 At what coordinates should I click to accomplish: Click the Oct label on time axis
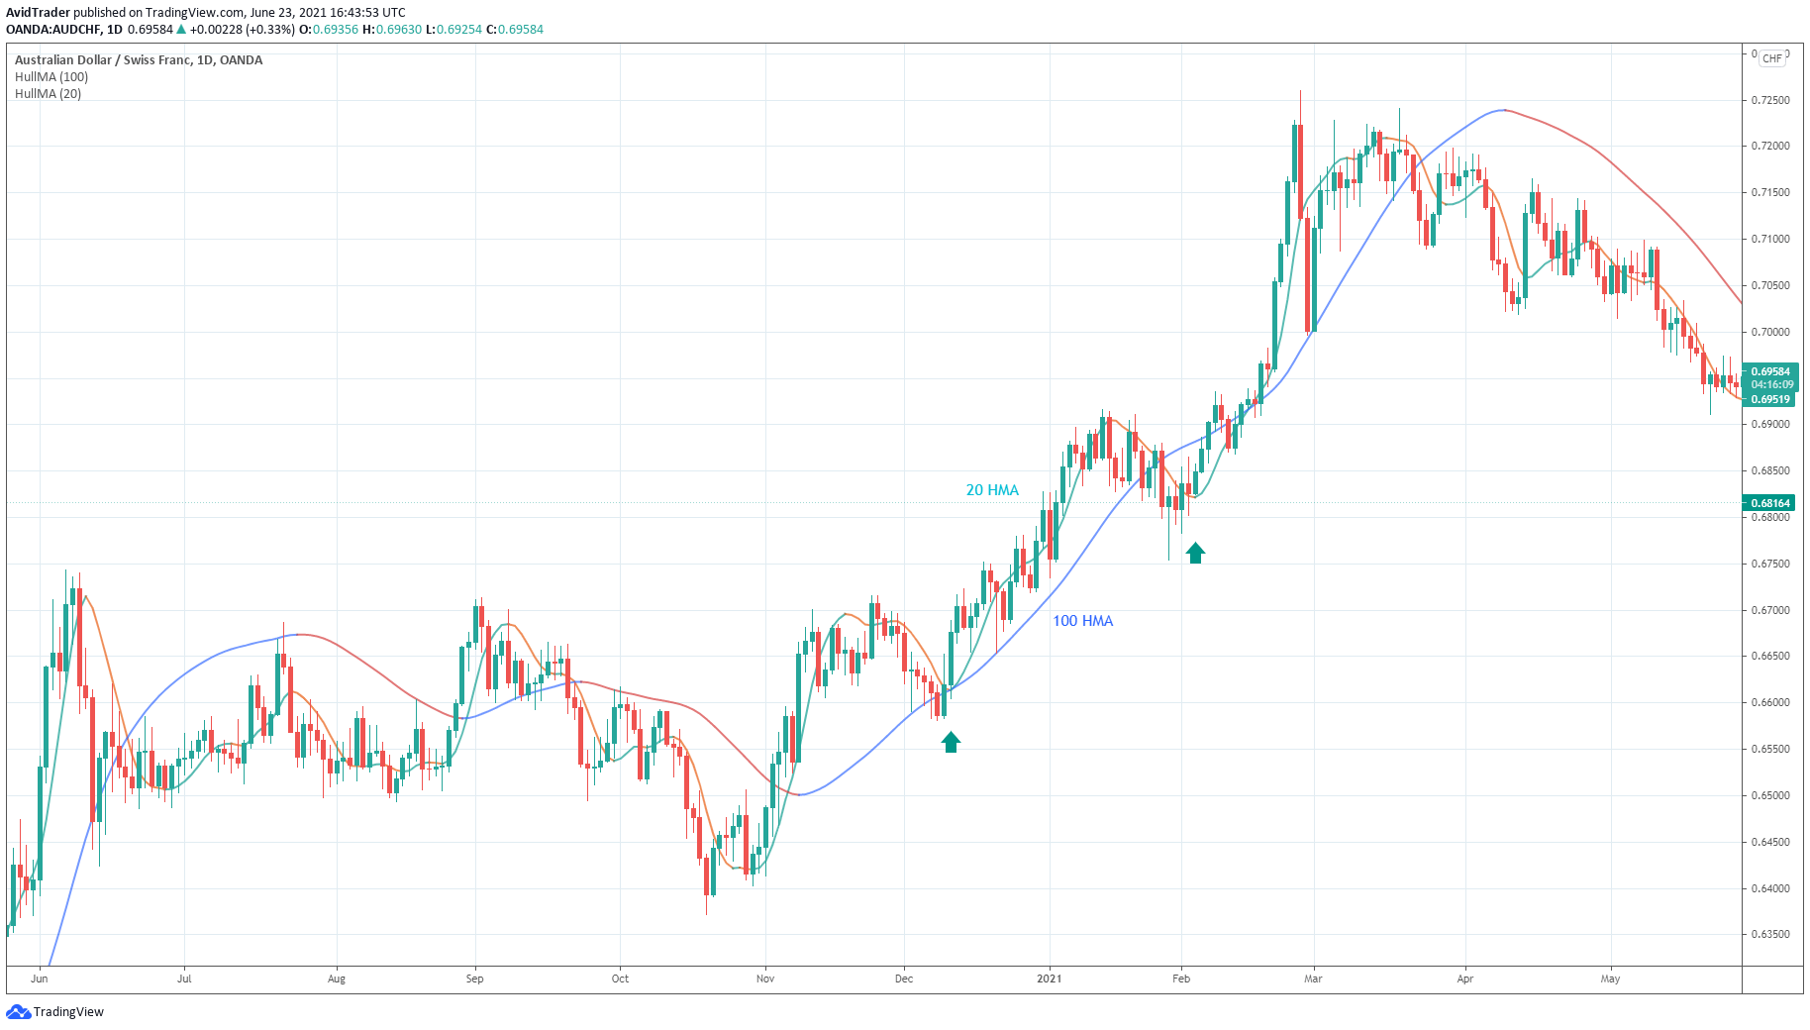[620, 978]
